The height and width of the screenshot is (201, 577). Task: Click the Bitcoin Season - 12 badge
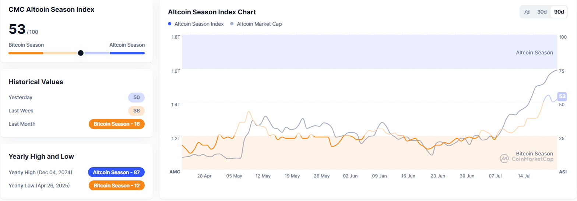pyautogui.click(x=116, y=186)
